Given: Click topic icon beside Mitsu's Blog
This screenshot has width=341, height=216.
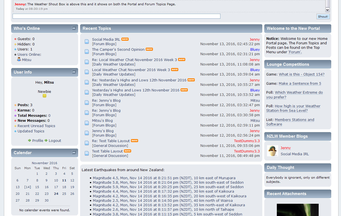Looking at the screenshot, I should pos(87,123).
